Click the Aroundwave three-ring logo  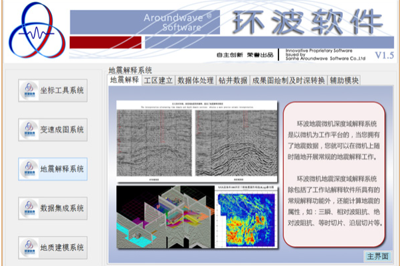coord(37,30)
